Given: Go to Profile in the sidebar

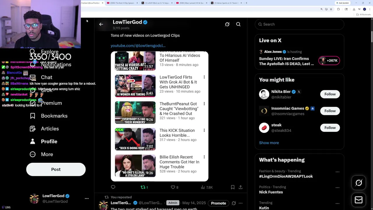Looking at the screenshot, I should pos(49,141).
